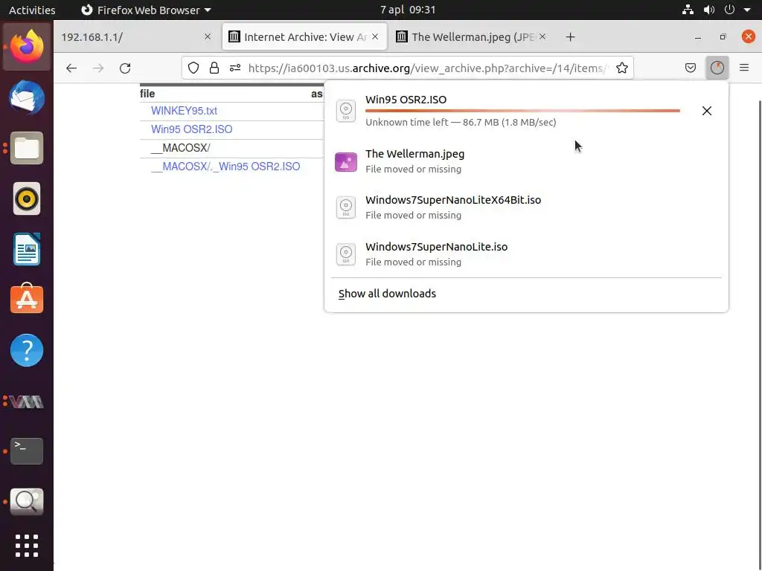Click the site security padlock icon
This screenshot has width=762, height=571.
pyautogui.click(x=214, y=68)
